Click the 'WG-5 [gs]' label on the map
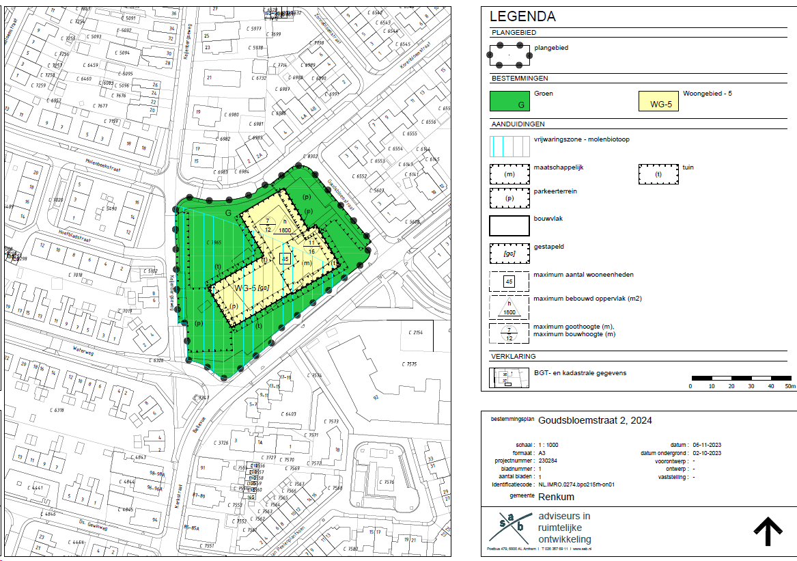Viewport: 797px width, 561px height. pyautogui.click(x=251, y=288)
